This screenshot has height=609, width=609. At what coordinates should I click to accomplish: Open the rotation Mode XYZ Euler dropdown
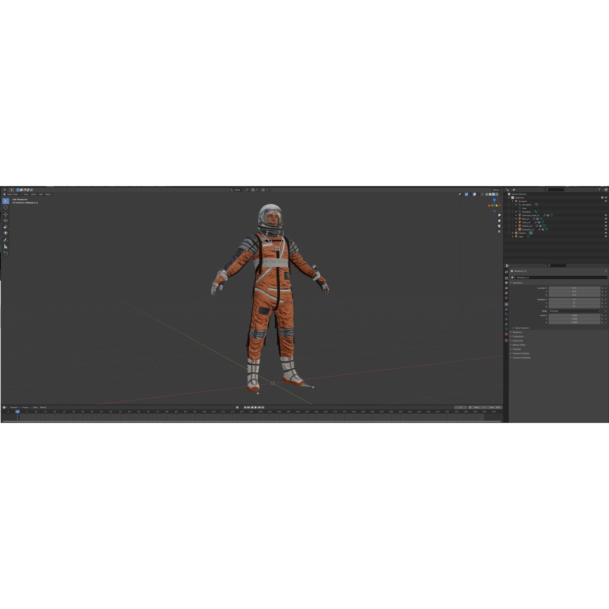575,311
